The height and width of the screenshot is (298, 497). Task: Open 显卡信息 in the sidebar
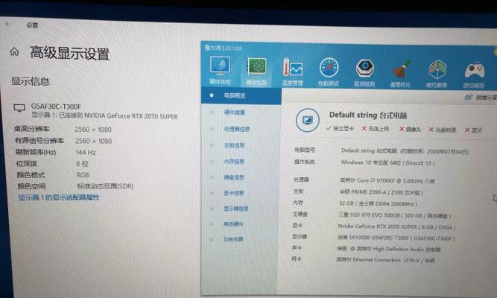(x=234, y=193)
